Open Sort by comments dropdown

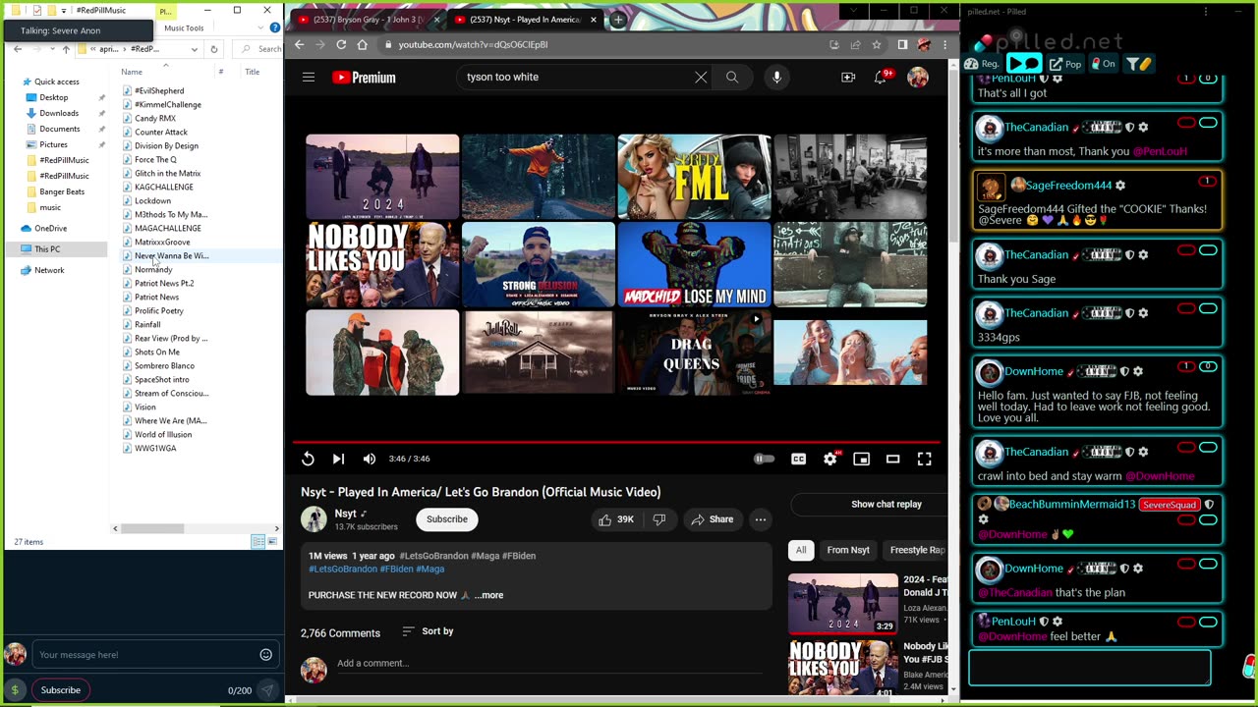(x=428, y=631)
